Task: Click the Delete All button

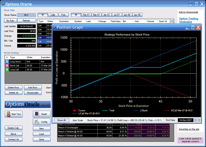Action: [14, 93]
